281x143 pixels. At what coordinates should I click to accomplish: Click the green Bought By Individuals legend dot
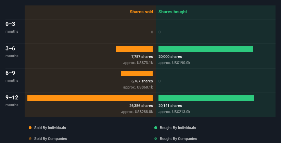156,128
